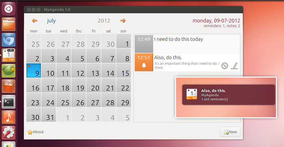
Task: Open the music player note icon
Action: [9, 117]
